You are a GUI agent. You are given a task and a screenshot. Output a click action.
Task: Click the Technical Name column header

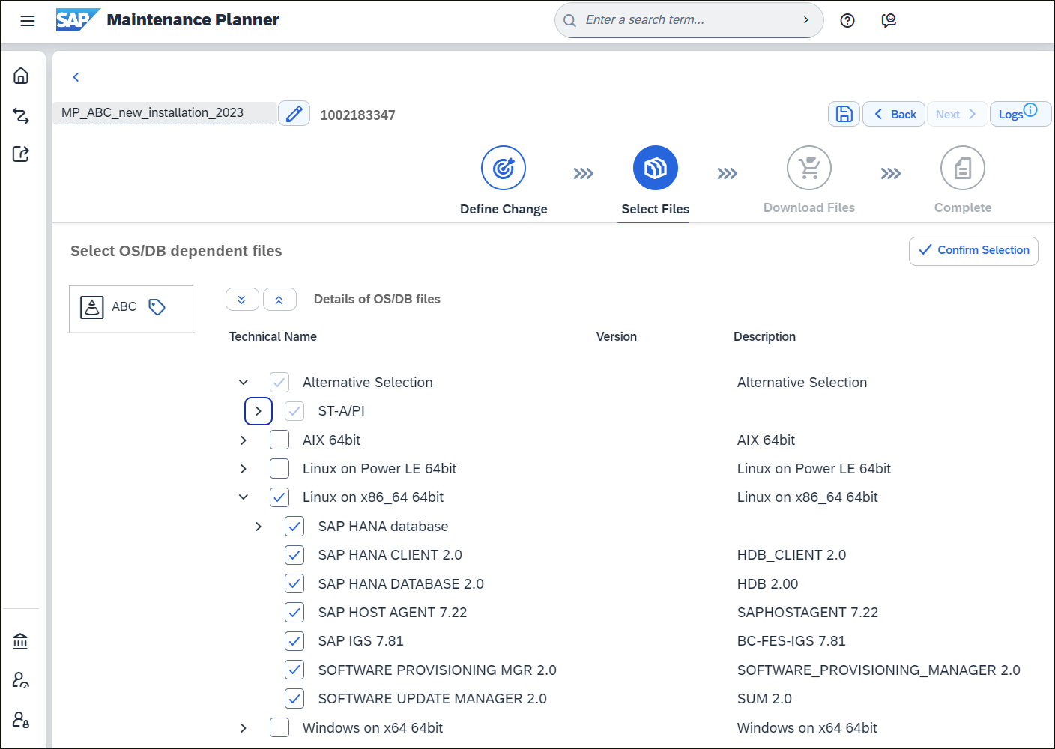click(273, 336)
